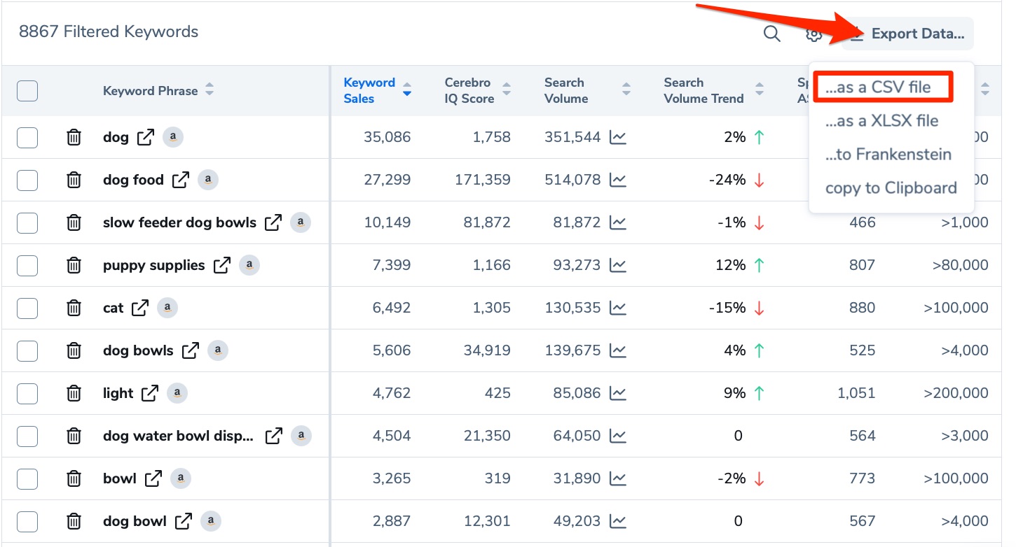Delete the 'dog food' keyword row
This screenshot has height=547, width=1016.
pyautogui.click(x=74, y=180)
